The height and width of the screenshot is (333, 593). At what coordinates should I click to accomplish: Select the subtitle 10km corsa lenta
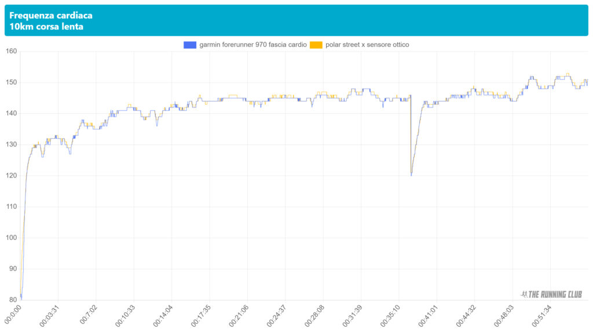click(x=46, y=27)
